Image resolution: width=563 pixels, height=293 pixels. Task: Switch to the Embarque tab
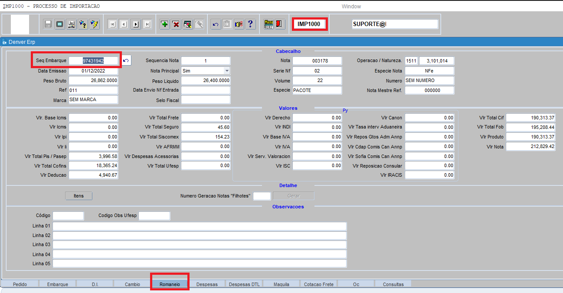point(58,284)
